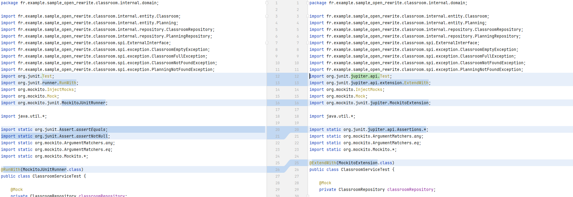
Task: Click right-pane jupiter.MockitoExtension import line
Action: 370,103
